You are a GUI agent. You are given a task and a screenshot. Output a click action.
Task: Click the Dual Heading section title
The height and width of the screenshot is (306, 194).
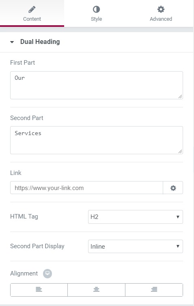(40, 42)
